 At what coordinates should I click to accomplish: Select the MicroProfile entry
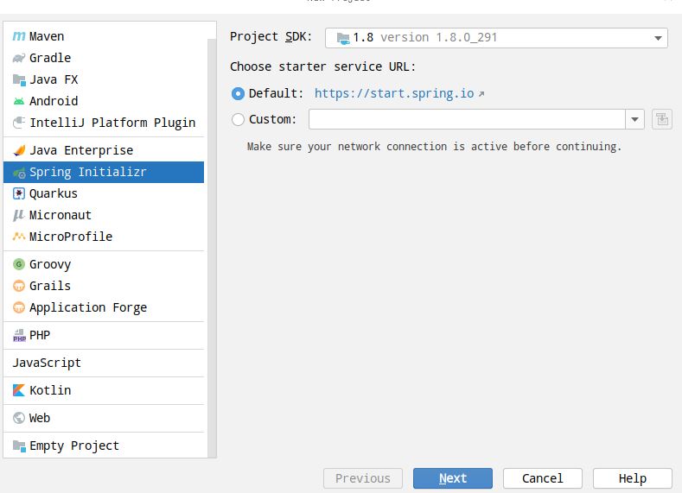[104, 237]
